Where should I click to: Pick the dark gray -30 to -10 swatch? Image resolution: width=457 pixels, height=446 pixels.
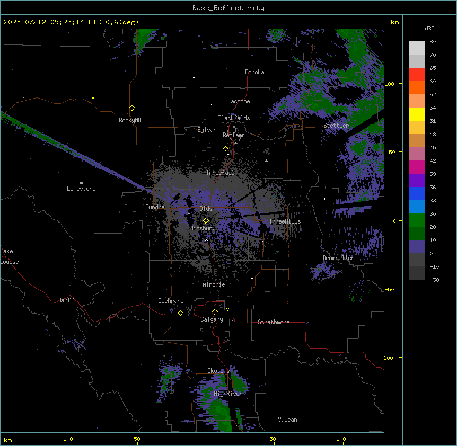[x=417, y=273]
